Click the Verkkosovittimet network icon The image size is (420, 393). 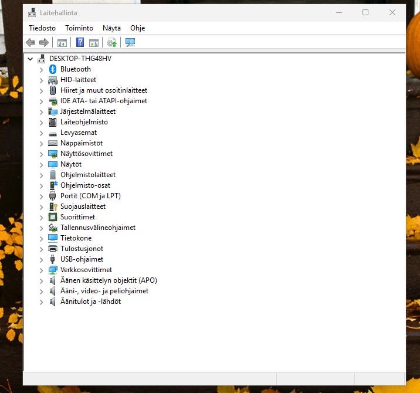(53, 270)
